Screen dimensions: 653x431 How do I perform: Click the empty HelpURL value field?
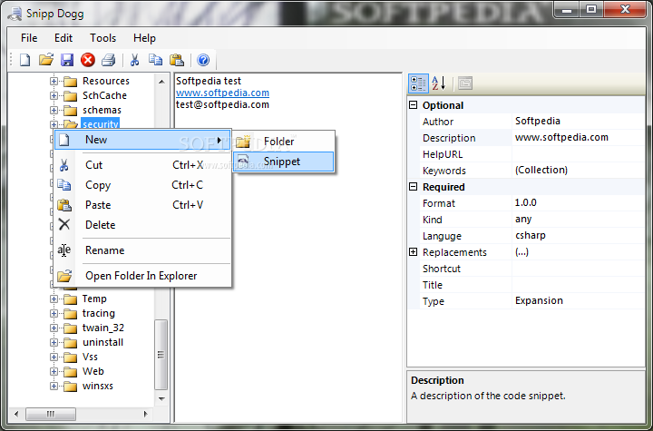pos(578,154)
